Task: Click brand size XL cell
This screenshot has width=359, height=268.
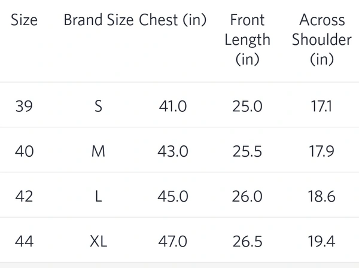Action: coord(99,242)
